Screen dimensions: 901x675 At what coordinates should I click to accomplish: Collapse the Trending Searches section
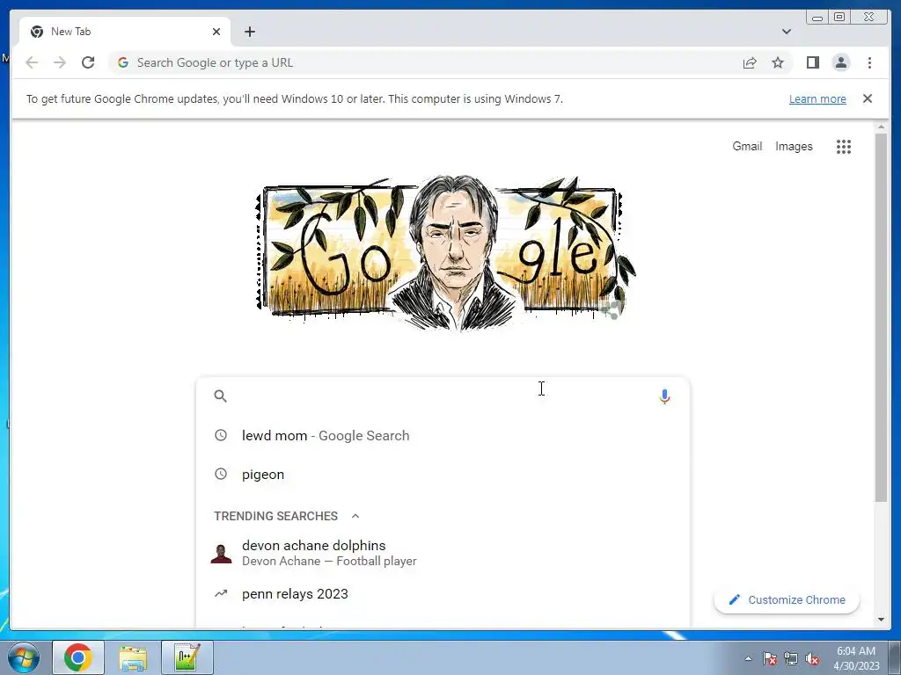pyautogui.click(x=355, y=516)
